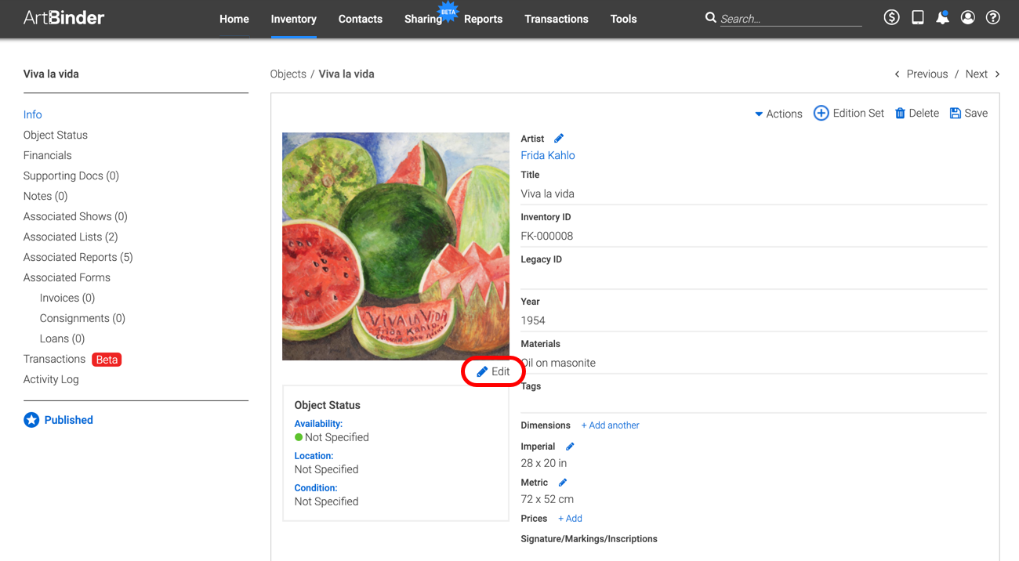Open the tablet device icon in header

tap(917, 18)
